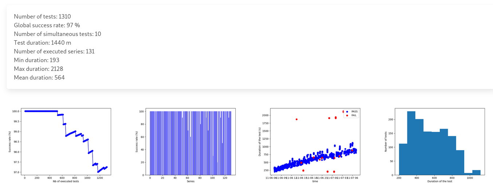The height and width of the screenshot is (186, 493).
Task: Click the 'Nb of executed tests' axis label
Action: tap(66, 181)
